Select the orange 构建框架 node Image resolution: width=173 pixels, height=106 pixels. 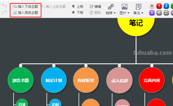coord(86,80)
